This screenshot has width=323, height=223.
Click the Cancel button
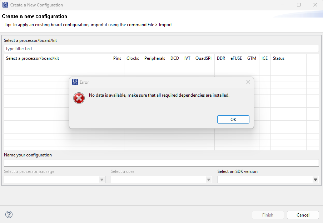[x=303, y=215]
